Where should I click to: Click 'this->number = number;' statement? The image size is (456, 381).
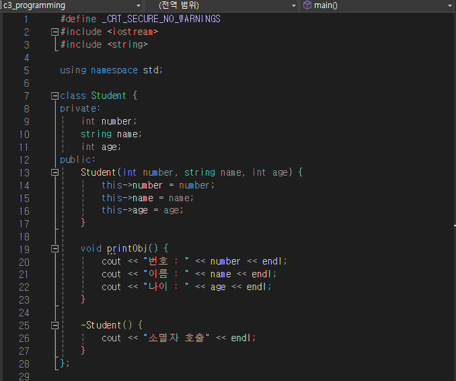click(158, 185)
